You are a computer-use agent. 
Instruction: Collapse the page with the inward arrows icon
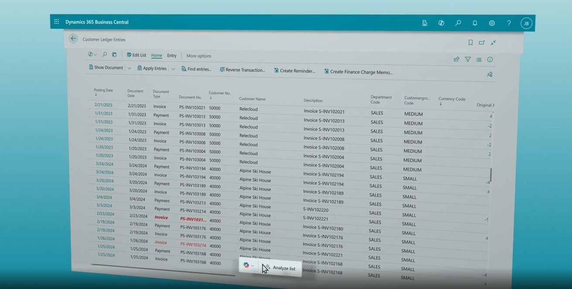[492, 42]
